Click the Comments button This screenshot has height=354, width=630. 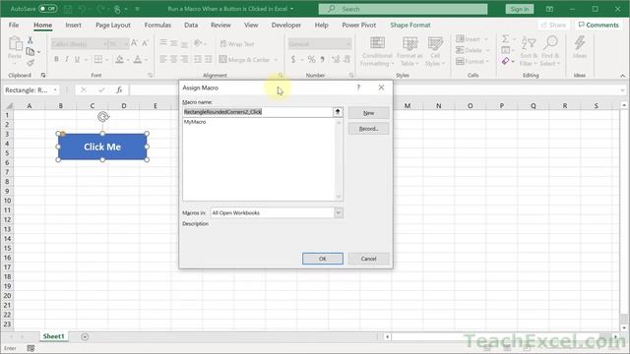(598, 25)
